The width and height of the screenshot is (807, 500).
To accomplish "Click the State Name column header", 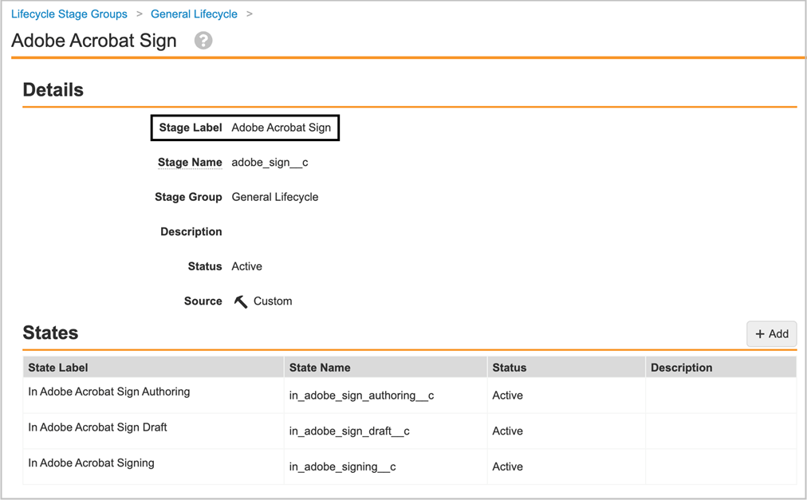I will (322, 366).
